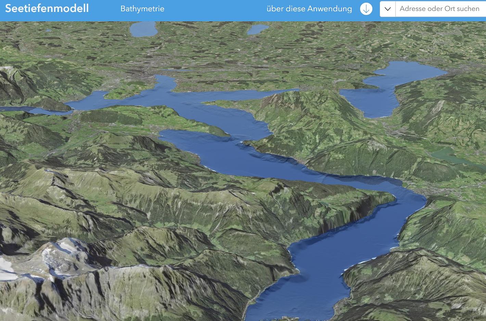Click the circular down-arrow icon in header
The width and height of the screenshot is (486, 321).
coord(366,9)
